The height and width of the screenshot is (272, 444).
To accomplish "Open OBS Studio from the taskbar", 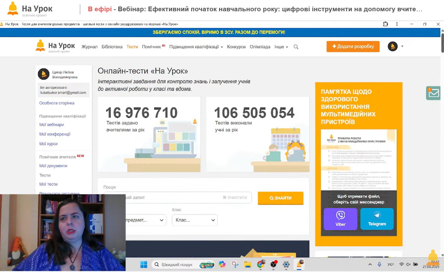I will coord(274,265).
